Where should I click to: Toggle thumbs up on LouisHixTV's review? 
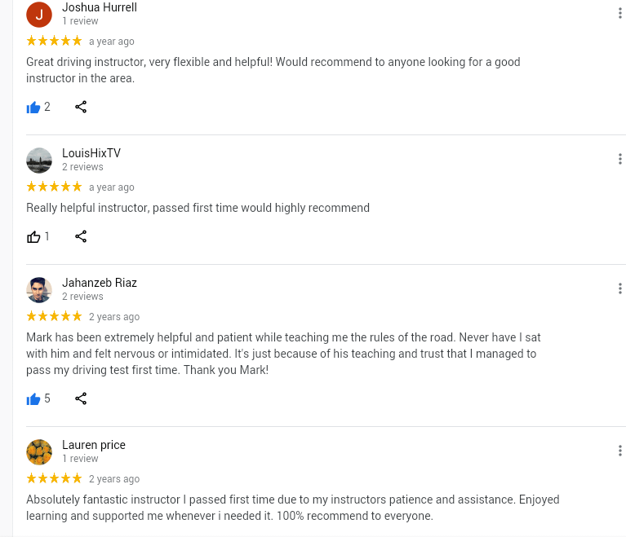tap(33, 236)
